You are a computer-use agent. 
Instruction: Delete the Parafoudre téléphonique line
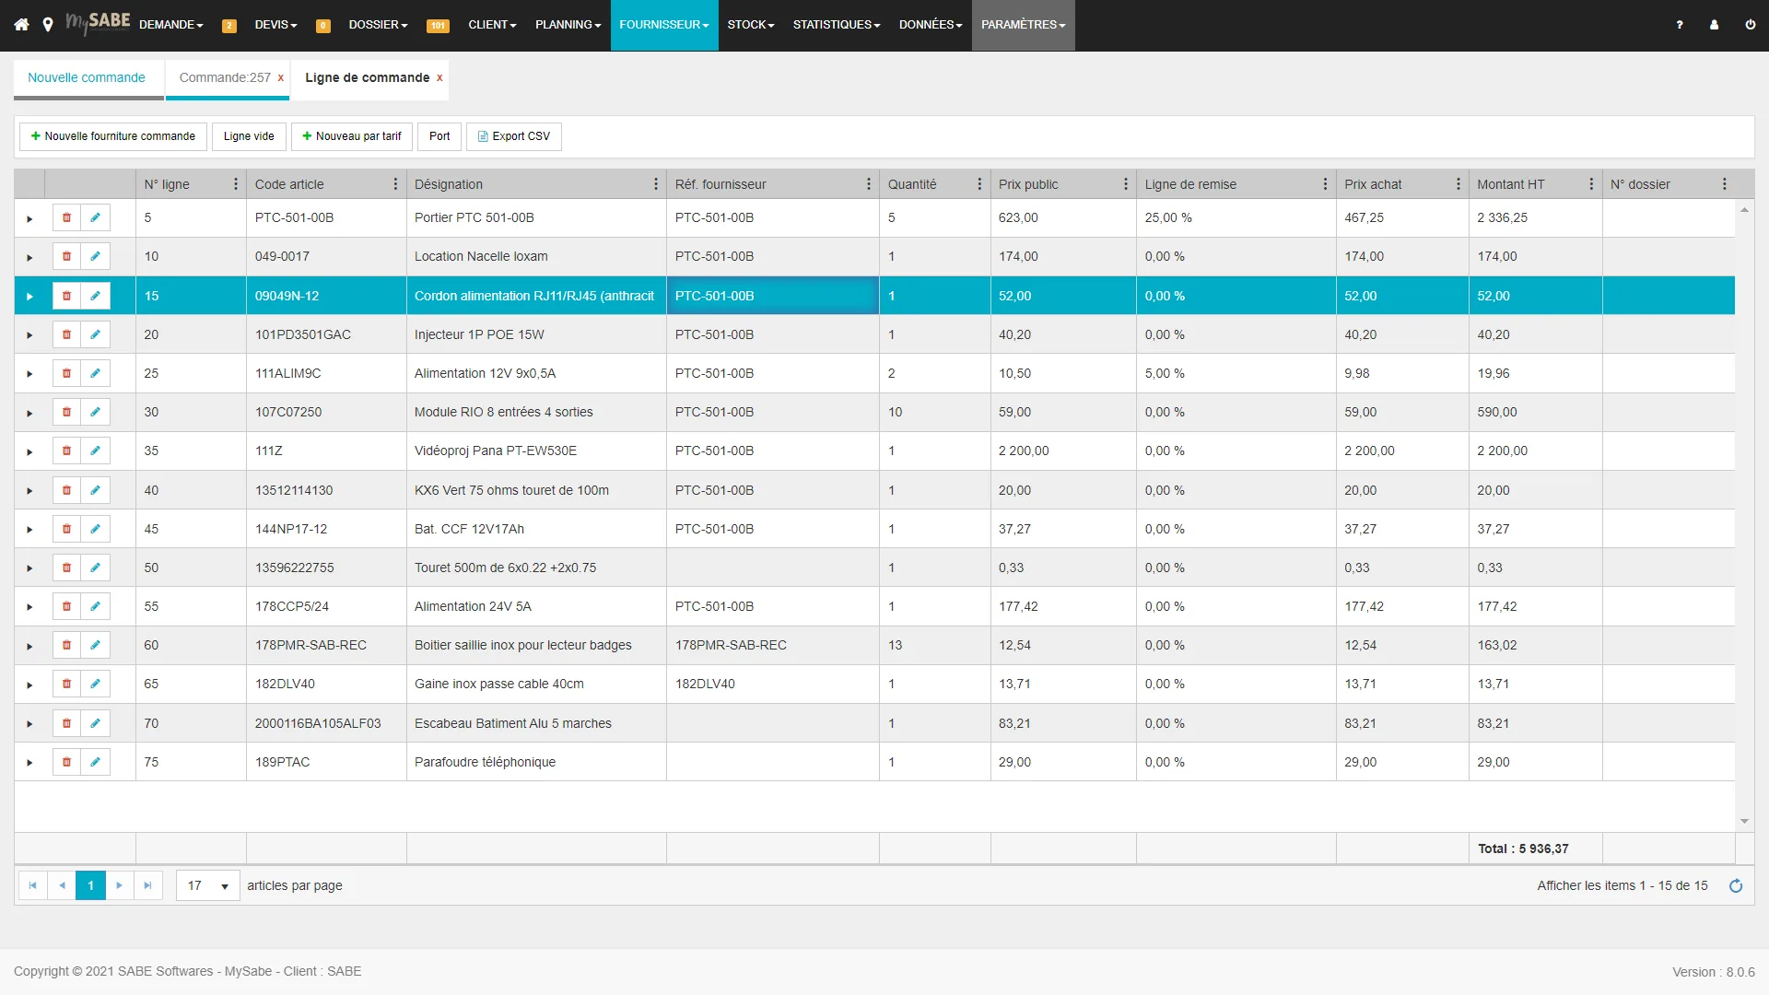[x=66, y=762]
